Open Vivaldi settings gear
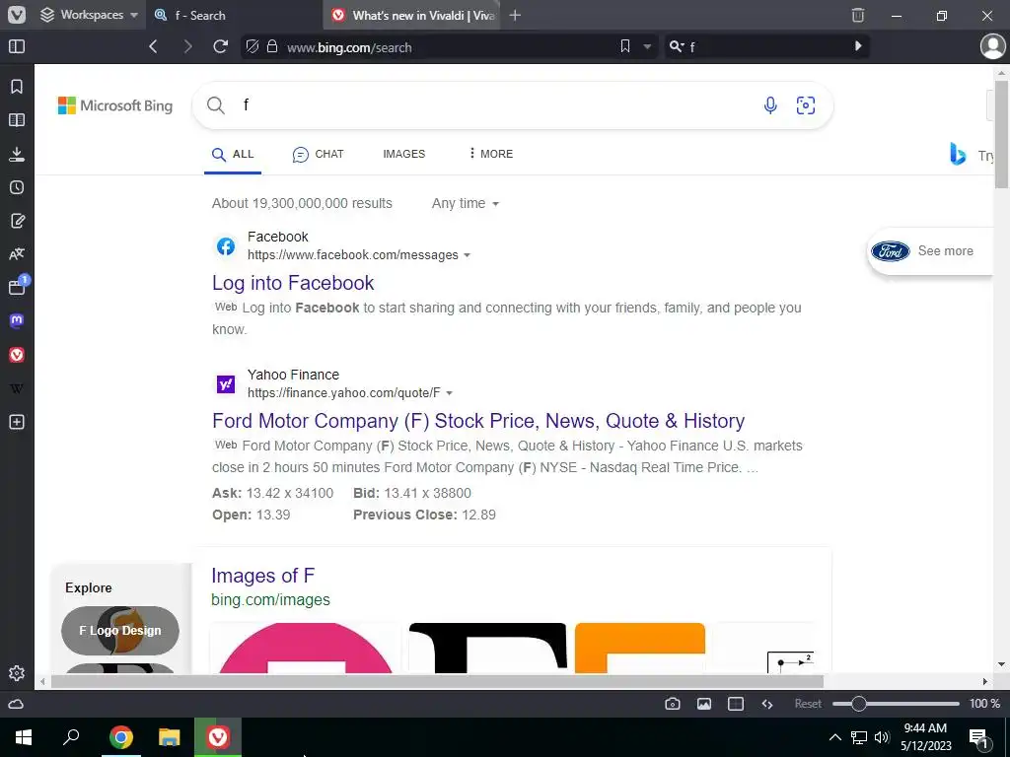Image resolution: width=1010 pixels, height=757 pixels. [x=17, y=672]
